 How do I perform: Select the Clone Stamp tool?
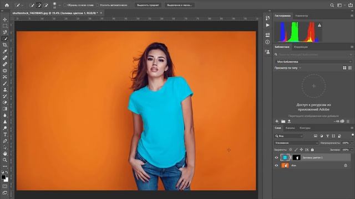tap(5, 90)
